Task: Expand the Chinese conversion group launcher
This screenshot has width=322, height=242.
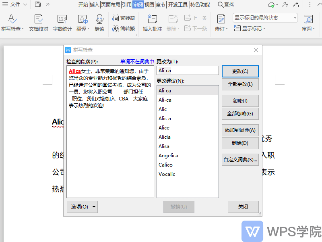Action: click(135, 35)
